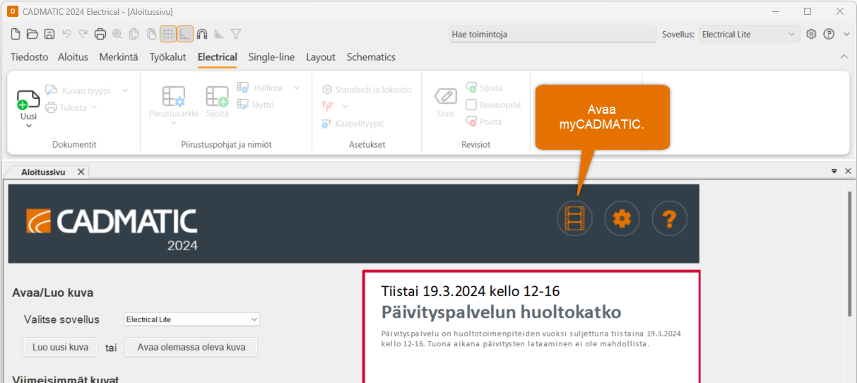Click Avaa olemassa oleva kuva button
The height and width of the screenshot is (383, 857).
(x=191, y=347)
